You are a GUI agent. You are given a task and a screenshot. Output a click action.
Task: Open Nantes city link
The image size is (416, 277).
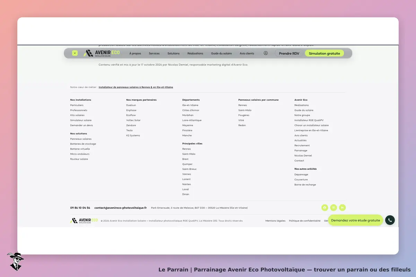point(187,184)
